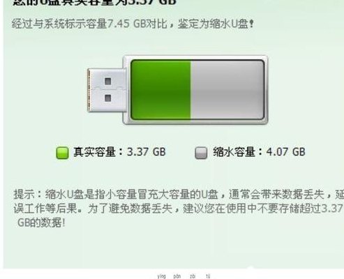The width and height of the screenshot is (344, 279).
Task: Click the metal USB connector plug
Action: pyautogui.click(x=107, y=90)
